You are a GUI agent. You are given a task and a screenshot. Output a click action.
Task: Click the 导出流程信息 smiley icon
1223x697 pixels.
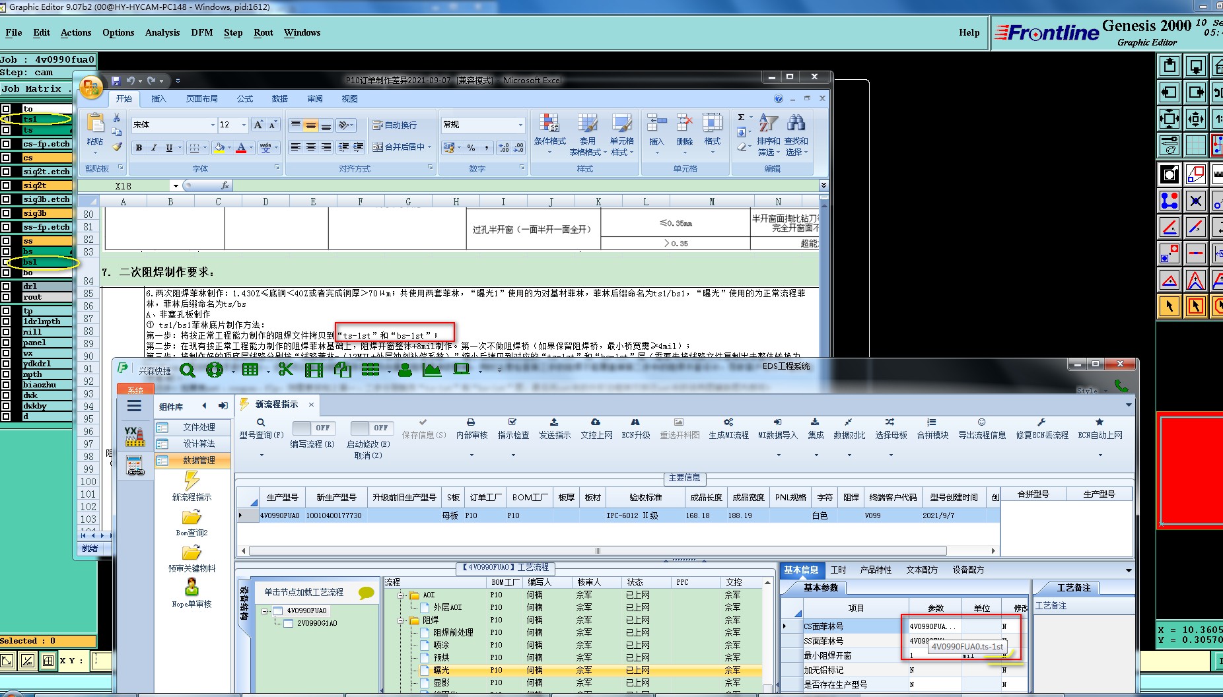point(981,422)
